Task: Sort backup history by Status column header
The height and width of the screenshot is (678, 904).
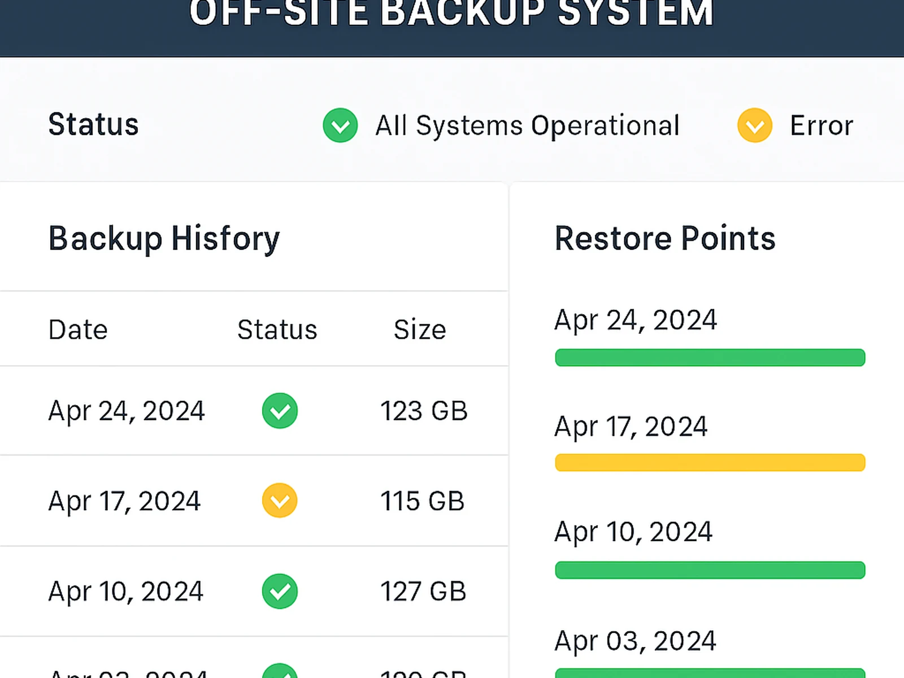Action: [277, 329]
